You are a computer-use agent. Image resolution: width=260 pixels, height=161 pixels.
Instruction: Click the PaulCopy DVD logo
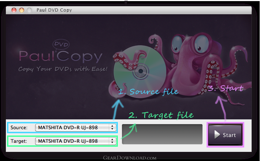(60, 51)
